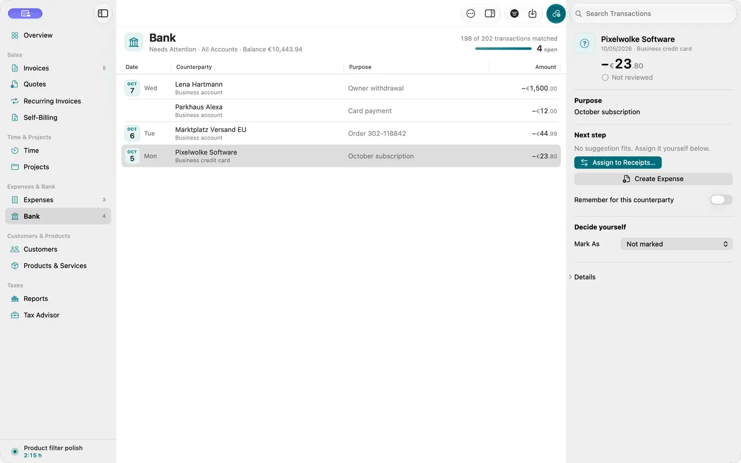
Task: Click the import transactions download icon
Action: (533, 13)
